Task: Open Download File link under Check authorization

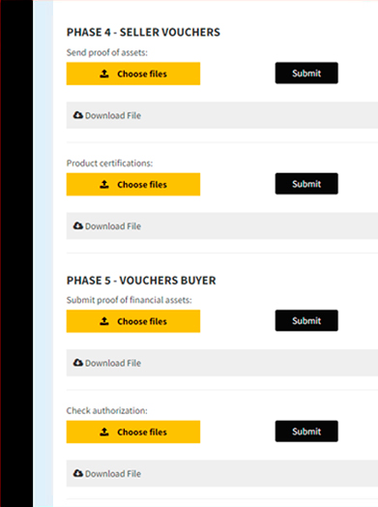Action: [x=113, y=473]
